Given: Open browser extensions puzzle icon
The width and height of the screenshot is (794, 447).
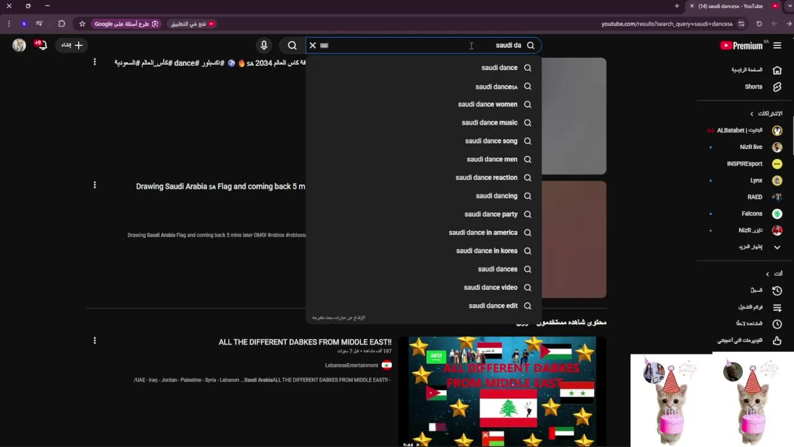Looking at the screenshot, I should click(x=61, y=24).
